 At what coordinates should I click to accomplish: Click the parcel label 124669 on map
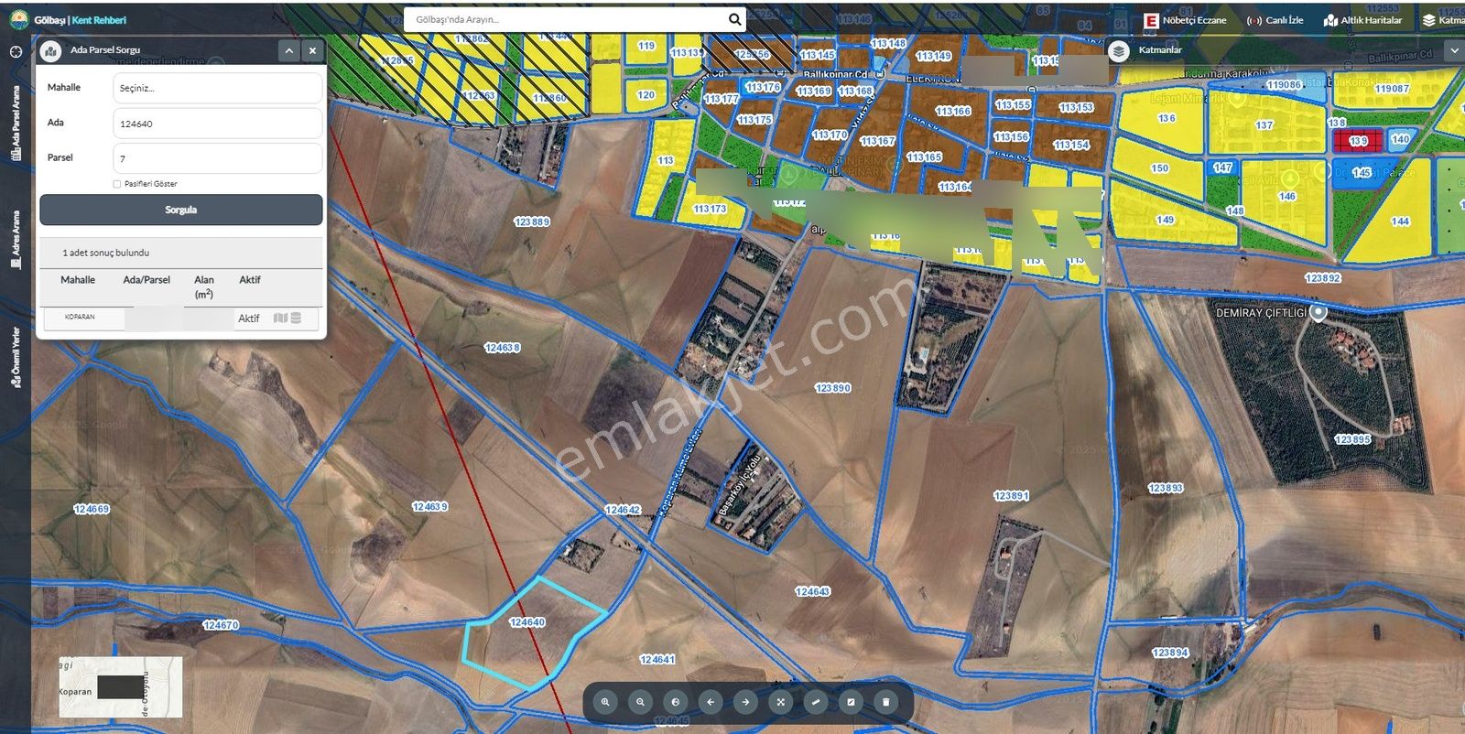click(92, 509)
